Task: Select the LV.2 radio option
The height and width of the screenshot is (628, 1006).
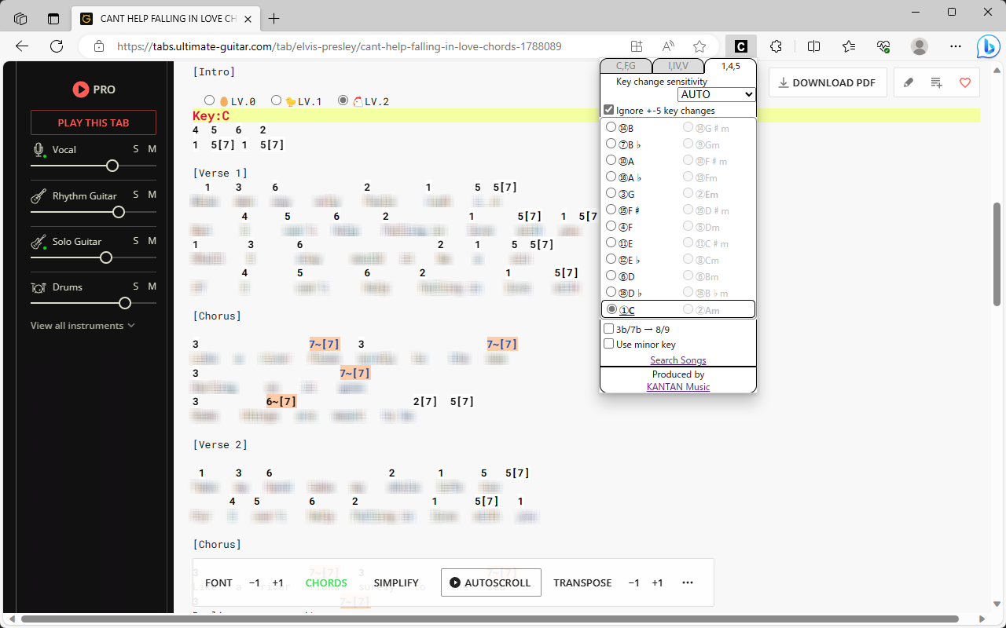Action: [x=343, y=100]
